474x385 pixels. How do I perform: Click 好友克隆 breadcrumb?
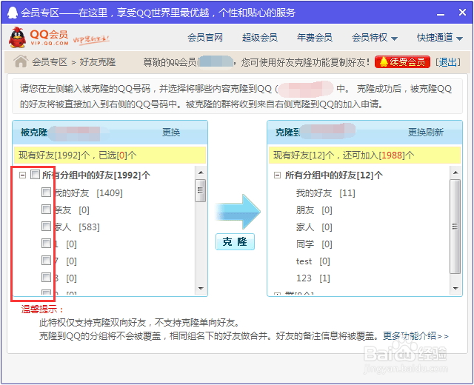98,62
